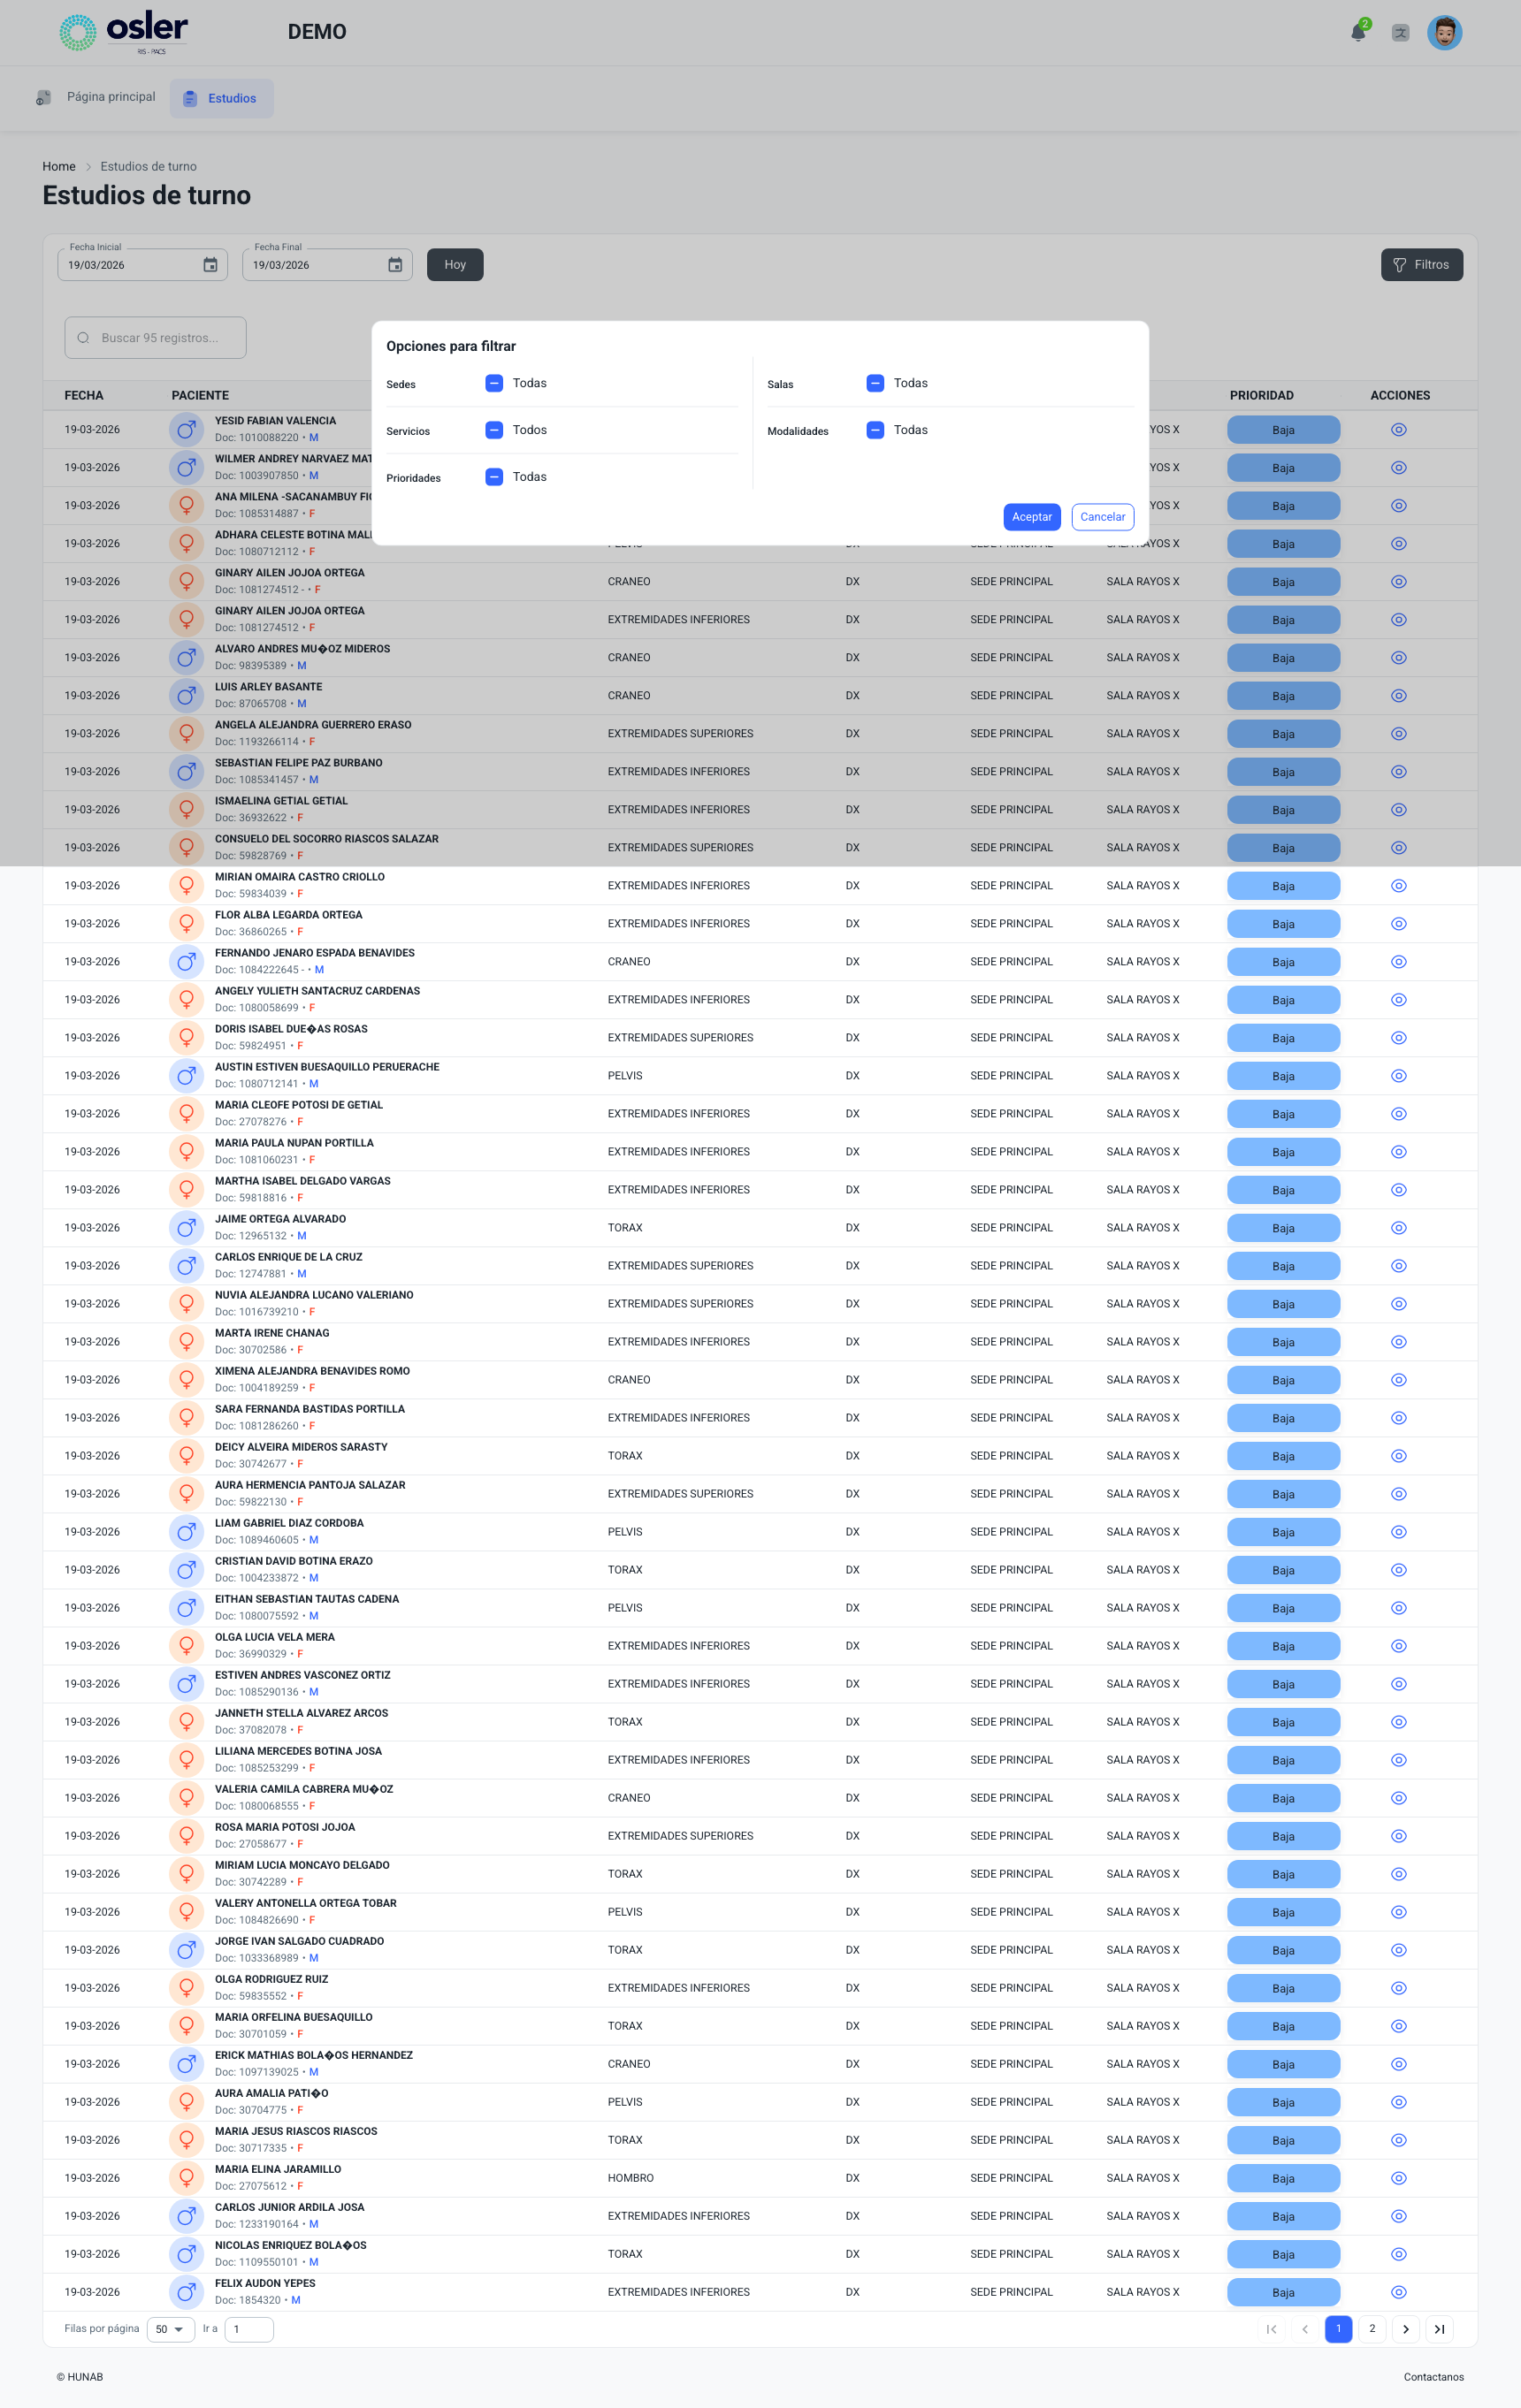Screen dimensions: 1521x2408
Task: Open the Fecha Inicial calendar picker
Action: coord(210,265)
